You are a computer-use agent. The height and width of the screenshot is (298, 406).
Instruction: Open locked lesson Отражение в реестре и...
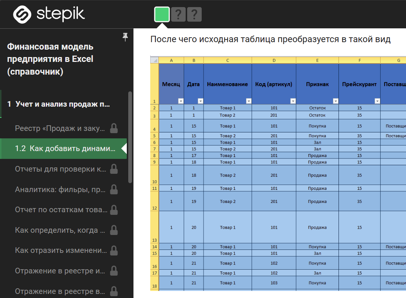coord(60,271)
